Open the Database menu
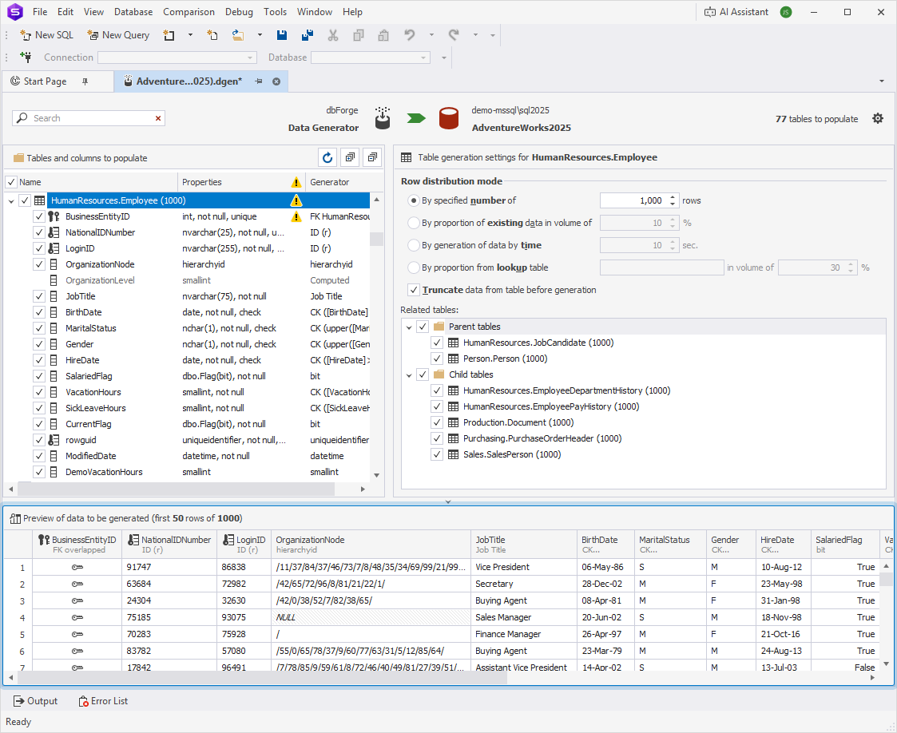The width and height of the screenshot is (897, 733). coord(133,12)
